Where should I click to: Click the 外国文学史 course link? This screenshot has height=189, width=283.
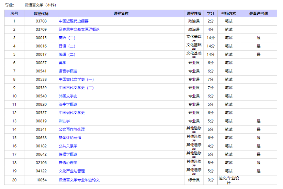pos(68,96)
